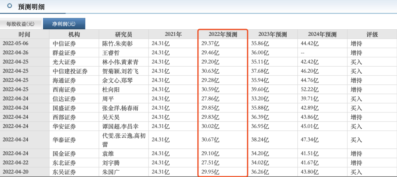Click the 2024年预测 column header
The width and height of the screenshot is (397, 177).
[322, 34]
